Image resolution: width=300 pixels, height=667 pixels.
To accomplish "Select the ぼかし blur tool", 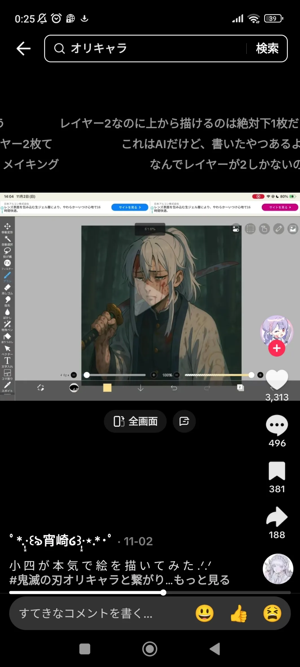I will (7, 313).
